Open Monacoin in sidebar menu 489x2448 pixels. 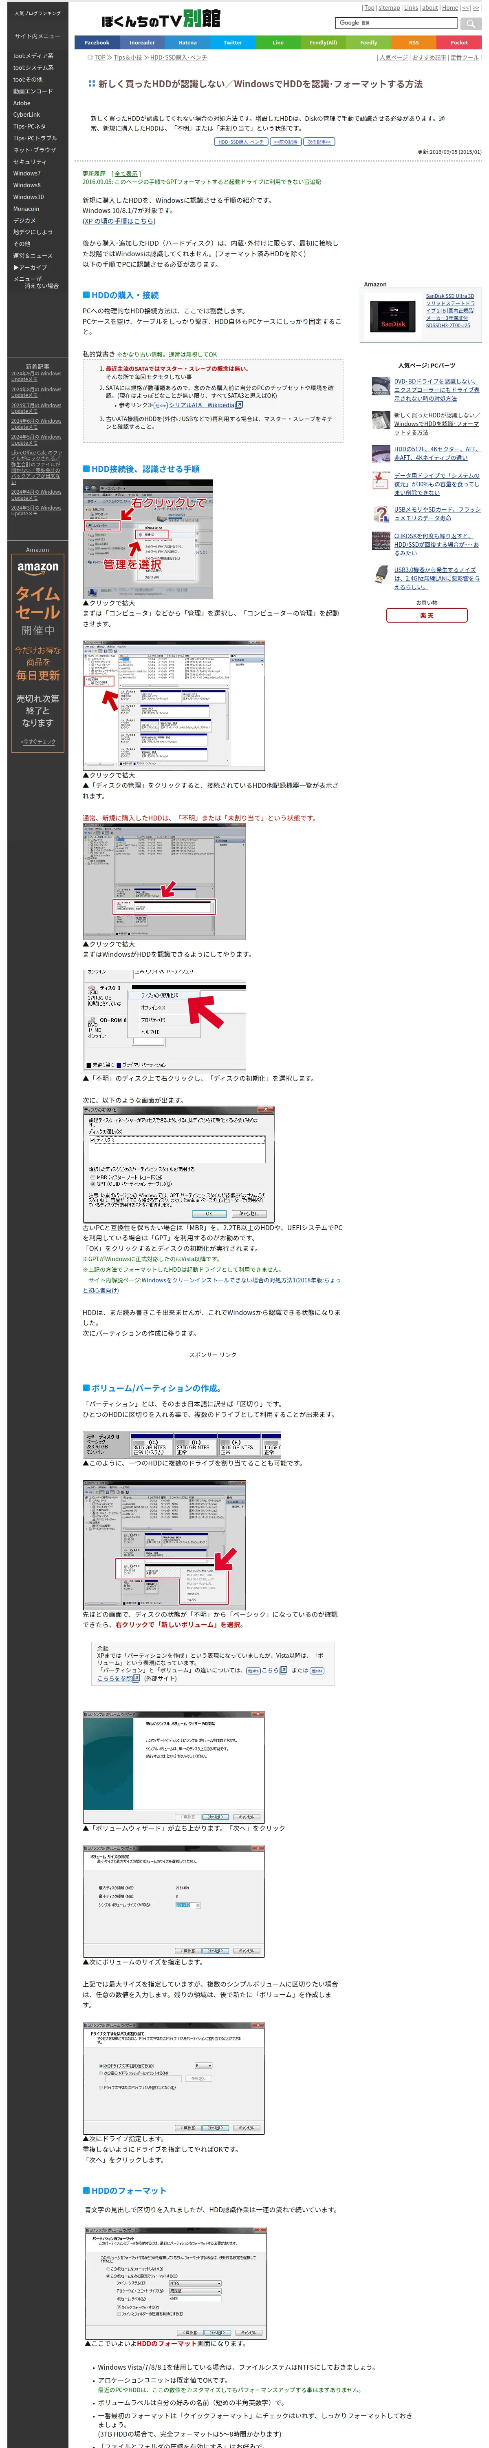pyautogui.click(x=26, y=208)
